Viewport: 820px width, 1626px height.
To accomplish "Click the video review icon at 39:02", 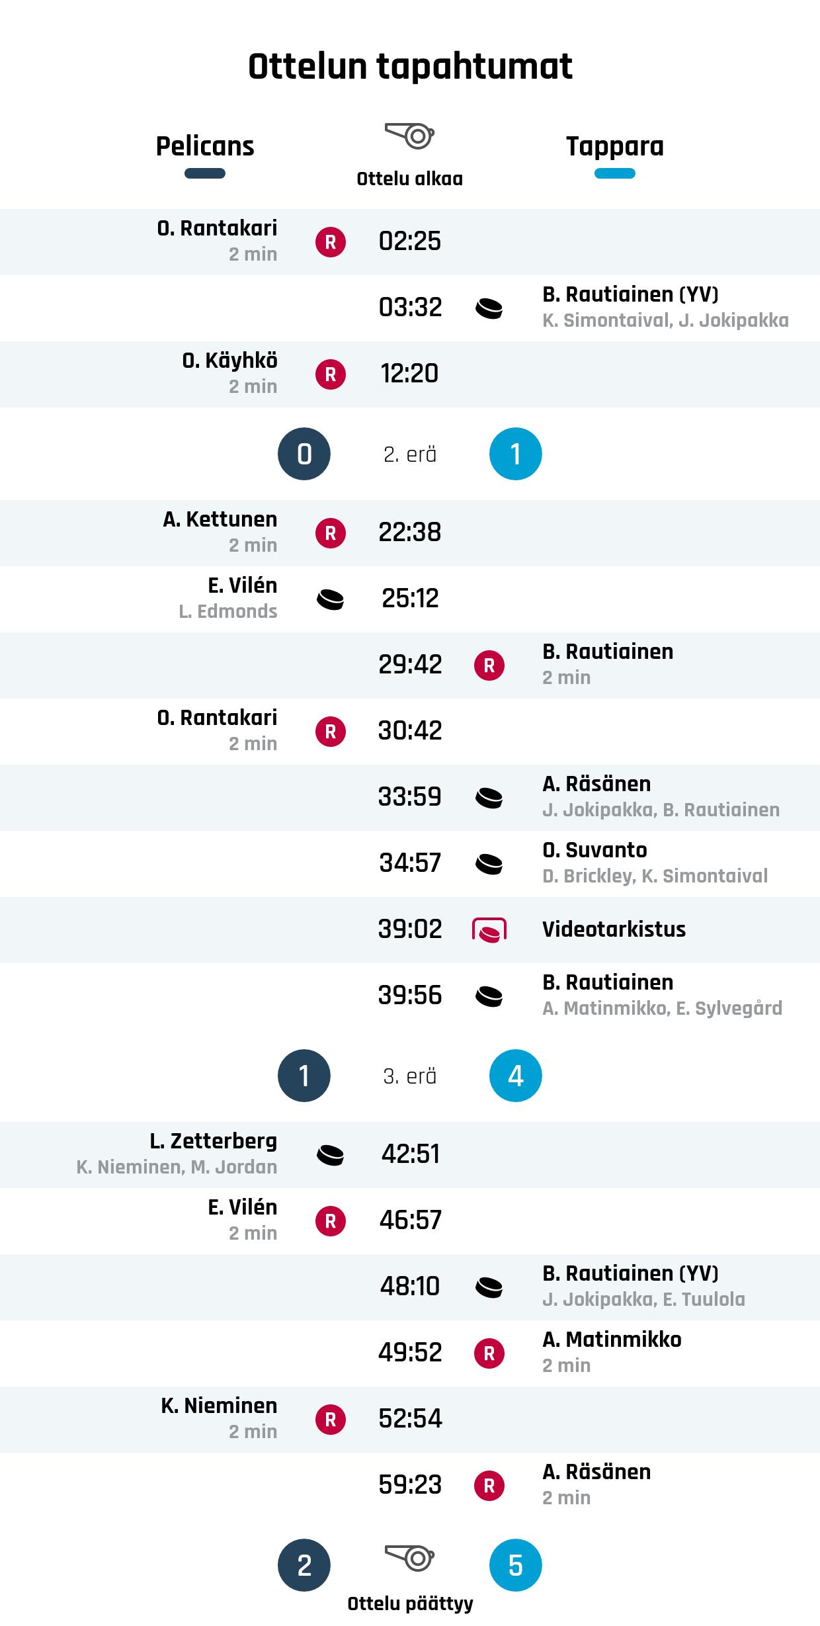I will 489,930.
